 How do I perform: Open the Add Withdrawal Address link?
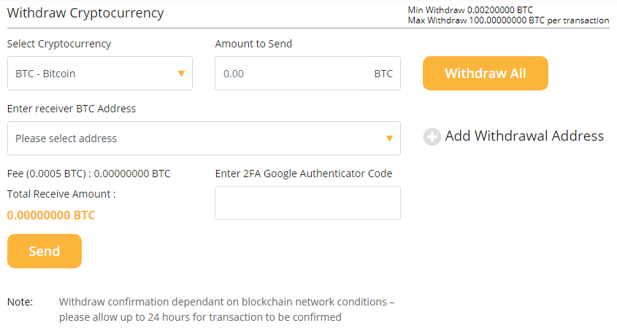pyautogui.click(x=524, y=136)
